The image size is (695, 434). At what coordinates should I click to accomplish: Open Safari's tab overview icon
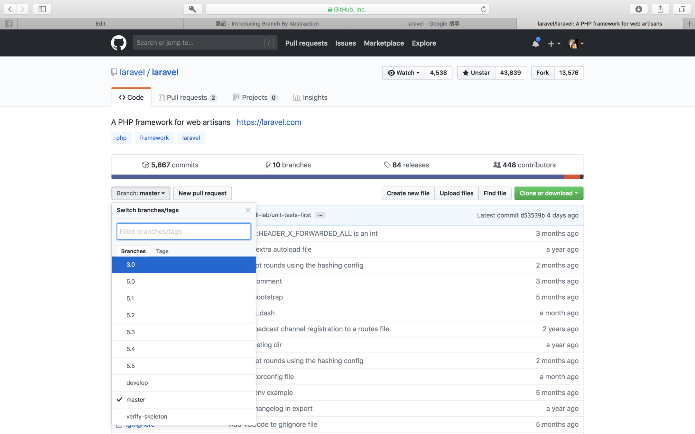click(x=682, y=9)
